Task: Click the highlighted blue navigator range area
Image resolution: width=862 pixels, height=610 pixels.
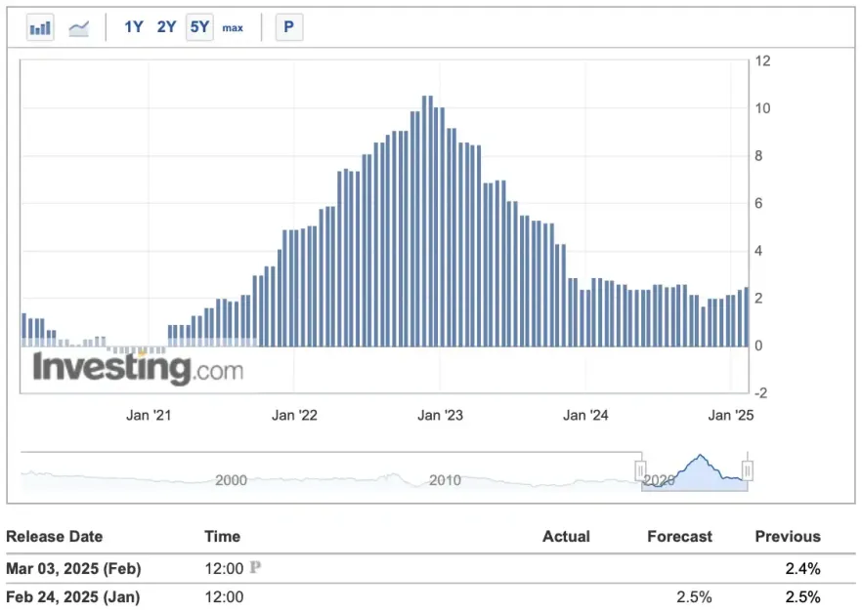Action: 696,472
